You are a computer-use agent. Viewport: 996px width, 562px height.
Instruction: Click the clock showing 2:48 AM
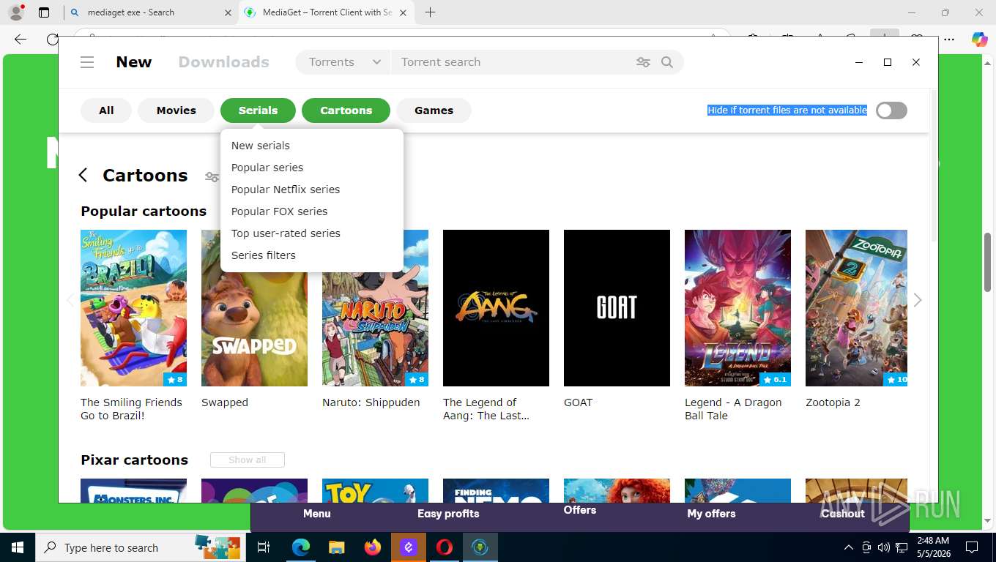932,540
